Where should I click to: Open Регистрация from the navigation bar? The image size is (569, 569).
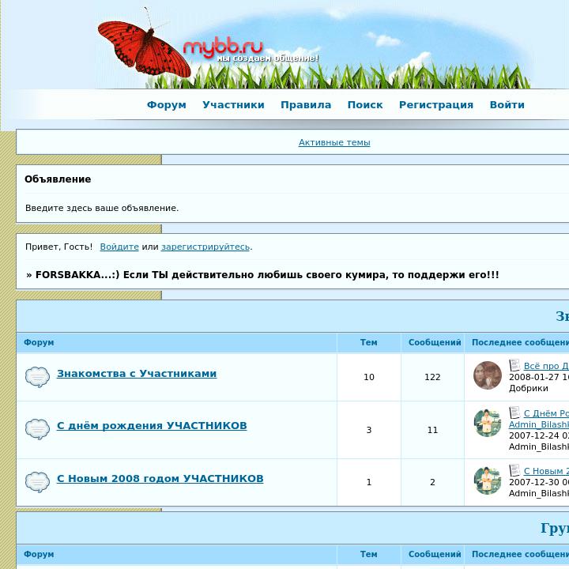pos(436,105)
